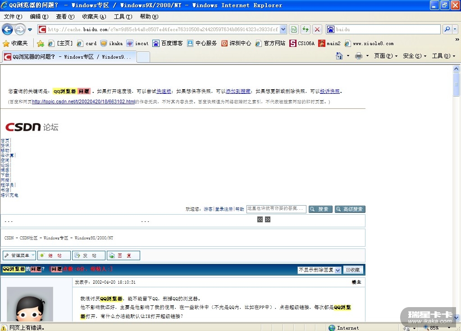Viewport: 461px width, 331px height.
Task: Open the 收藏夹 menu in menu bar
Action: coord(94,17)
